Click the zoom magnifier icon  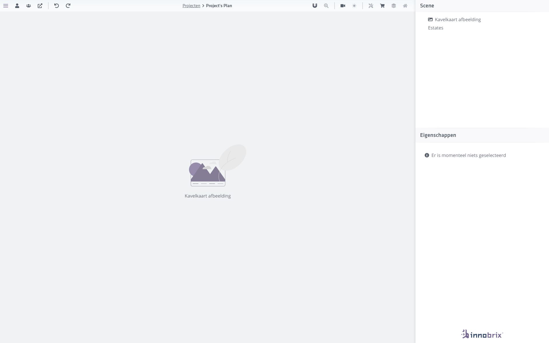pos(326,6)
